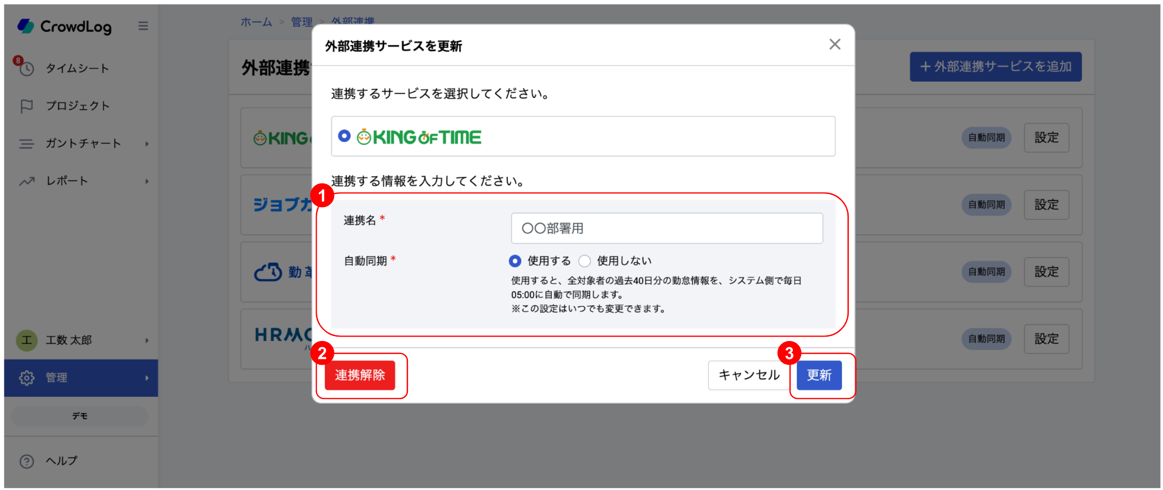Click 自動同期 badge in HRMOS row
This screenshot has width=1163, height=490.
987,339
